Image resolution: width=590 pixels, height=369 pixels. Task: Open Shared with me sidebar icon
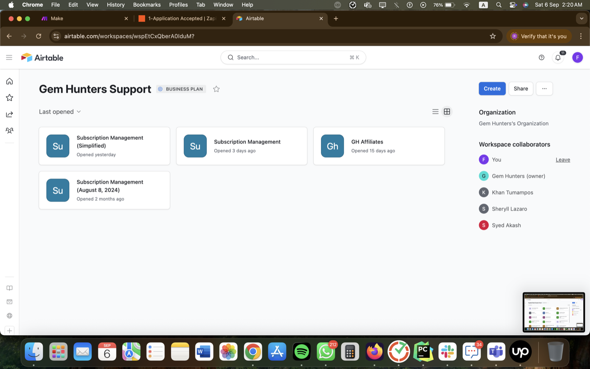point(9,114)
